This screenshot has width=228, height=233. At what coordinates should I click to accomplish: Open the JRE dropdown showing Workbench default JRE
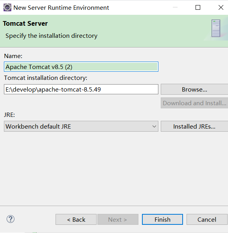click(81, 126)
